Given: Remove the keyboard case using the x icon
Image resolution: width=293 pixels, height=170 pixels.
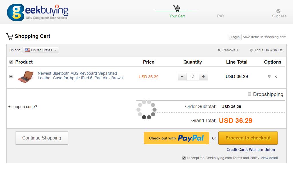Looking at the screenshot, I should click(276, 76).
